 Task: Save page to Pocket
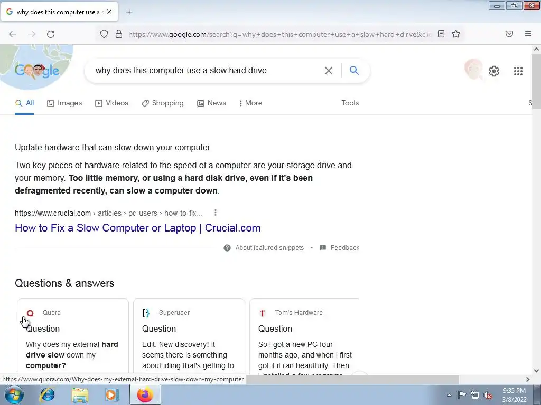(x=509, y=34)
